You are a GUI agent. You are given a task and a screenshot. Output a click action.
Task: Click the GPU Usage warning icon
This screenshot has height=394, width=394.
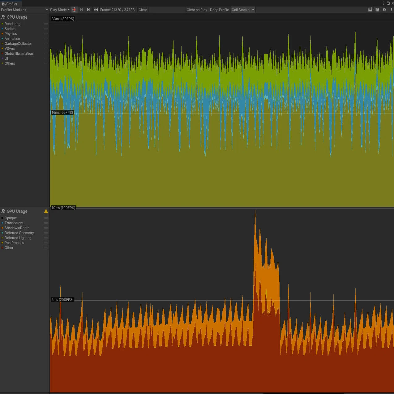click(x=46, y=211)
